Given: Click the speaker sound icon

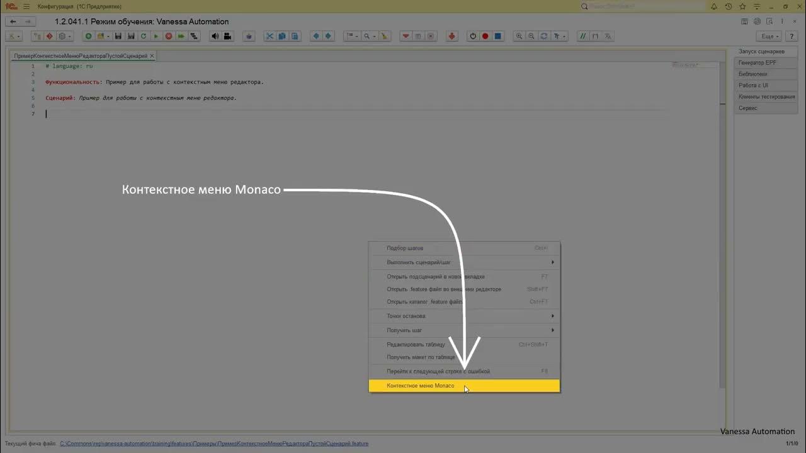Looking at the screenshot, I should [215, 36].
